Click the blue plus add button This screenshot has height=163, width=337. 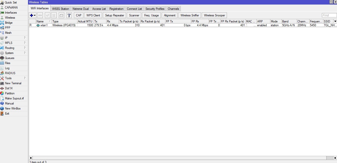31,15
